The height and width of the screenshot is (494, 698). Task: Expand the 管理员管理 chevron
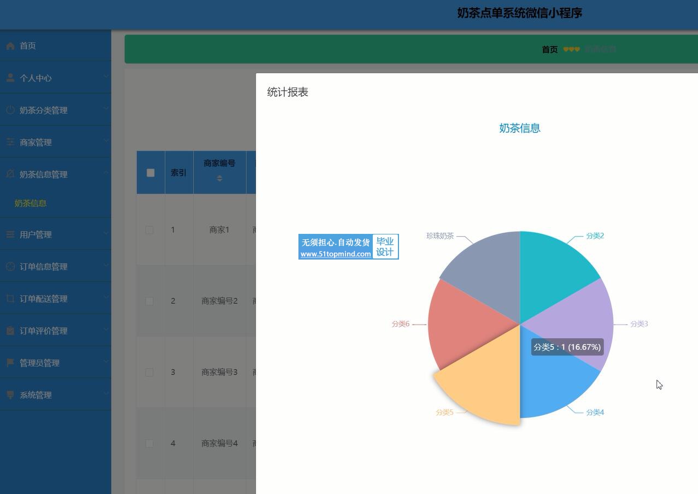(x=106, y=362)
